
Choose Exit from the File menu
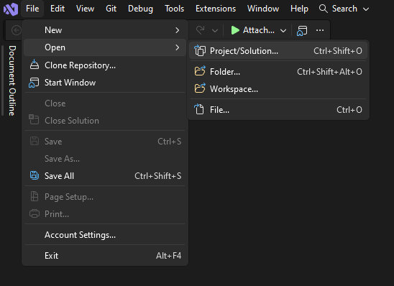(x=105, y=256)
